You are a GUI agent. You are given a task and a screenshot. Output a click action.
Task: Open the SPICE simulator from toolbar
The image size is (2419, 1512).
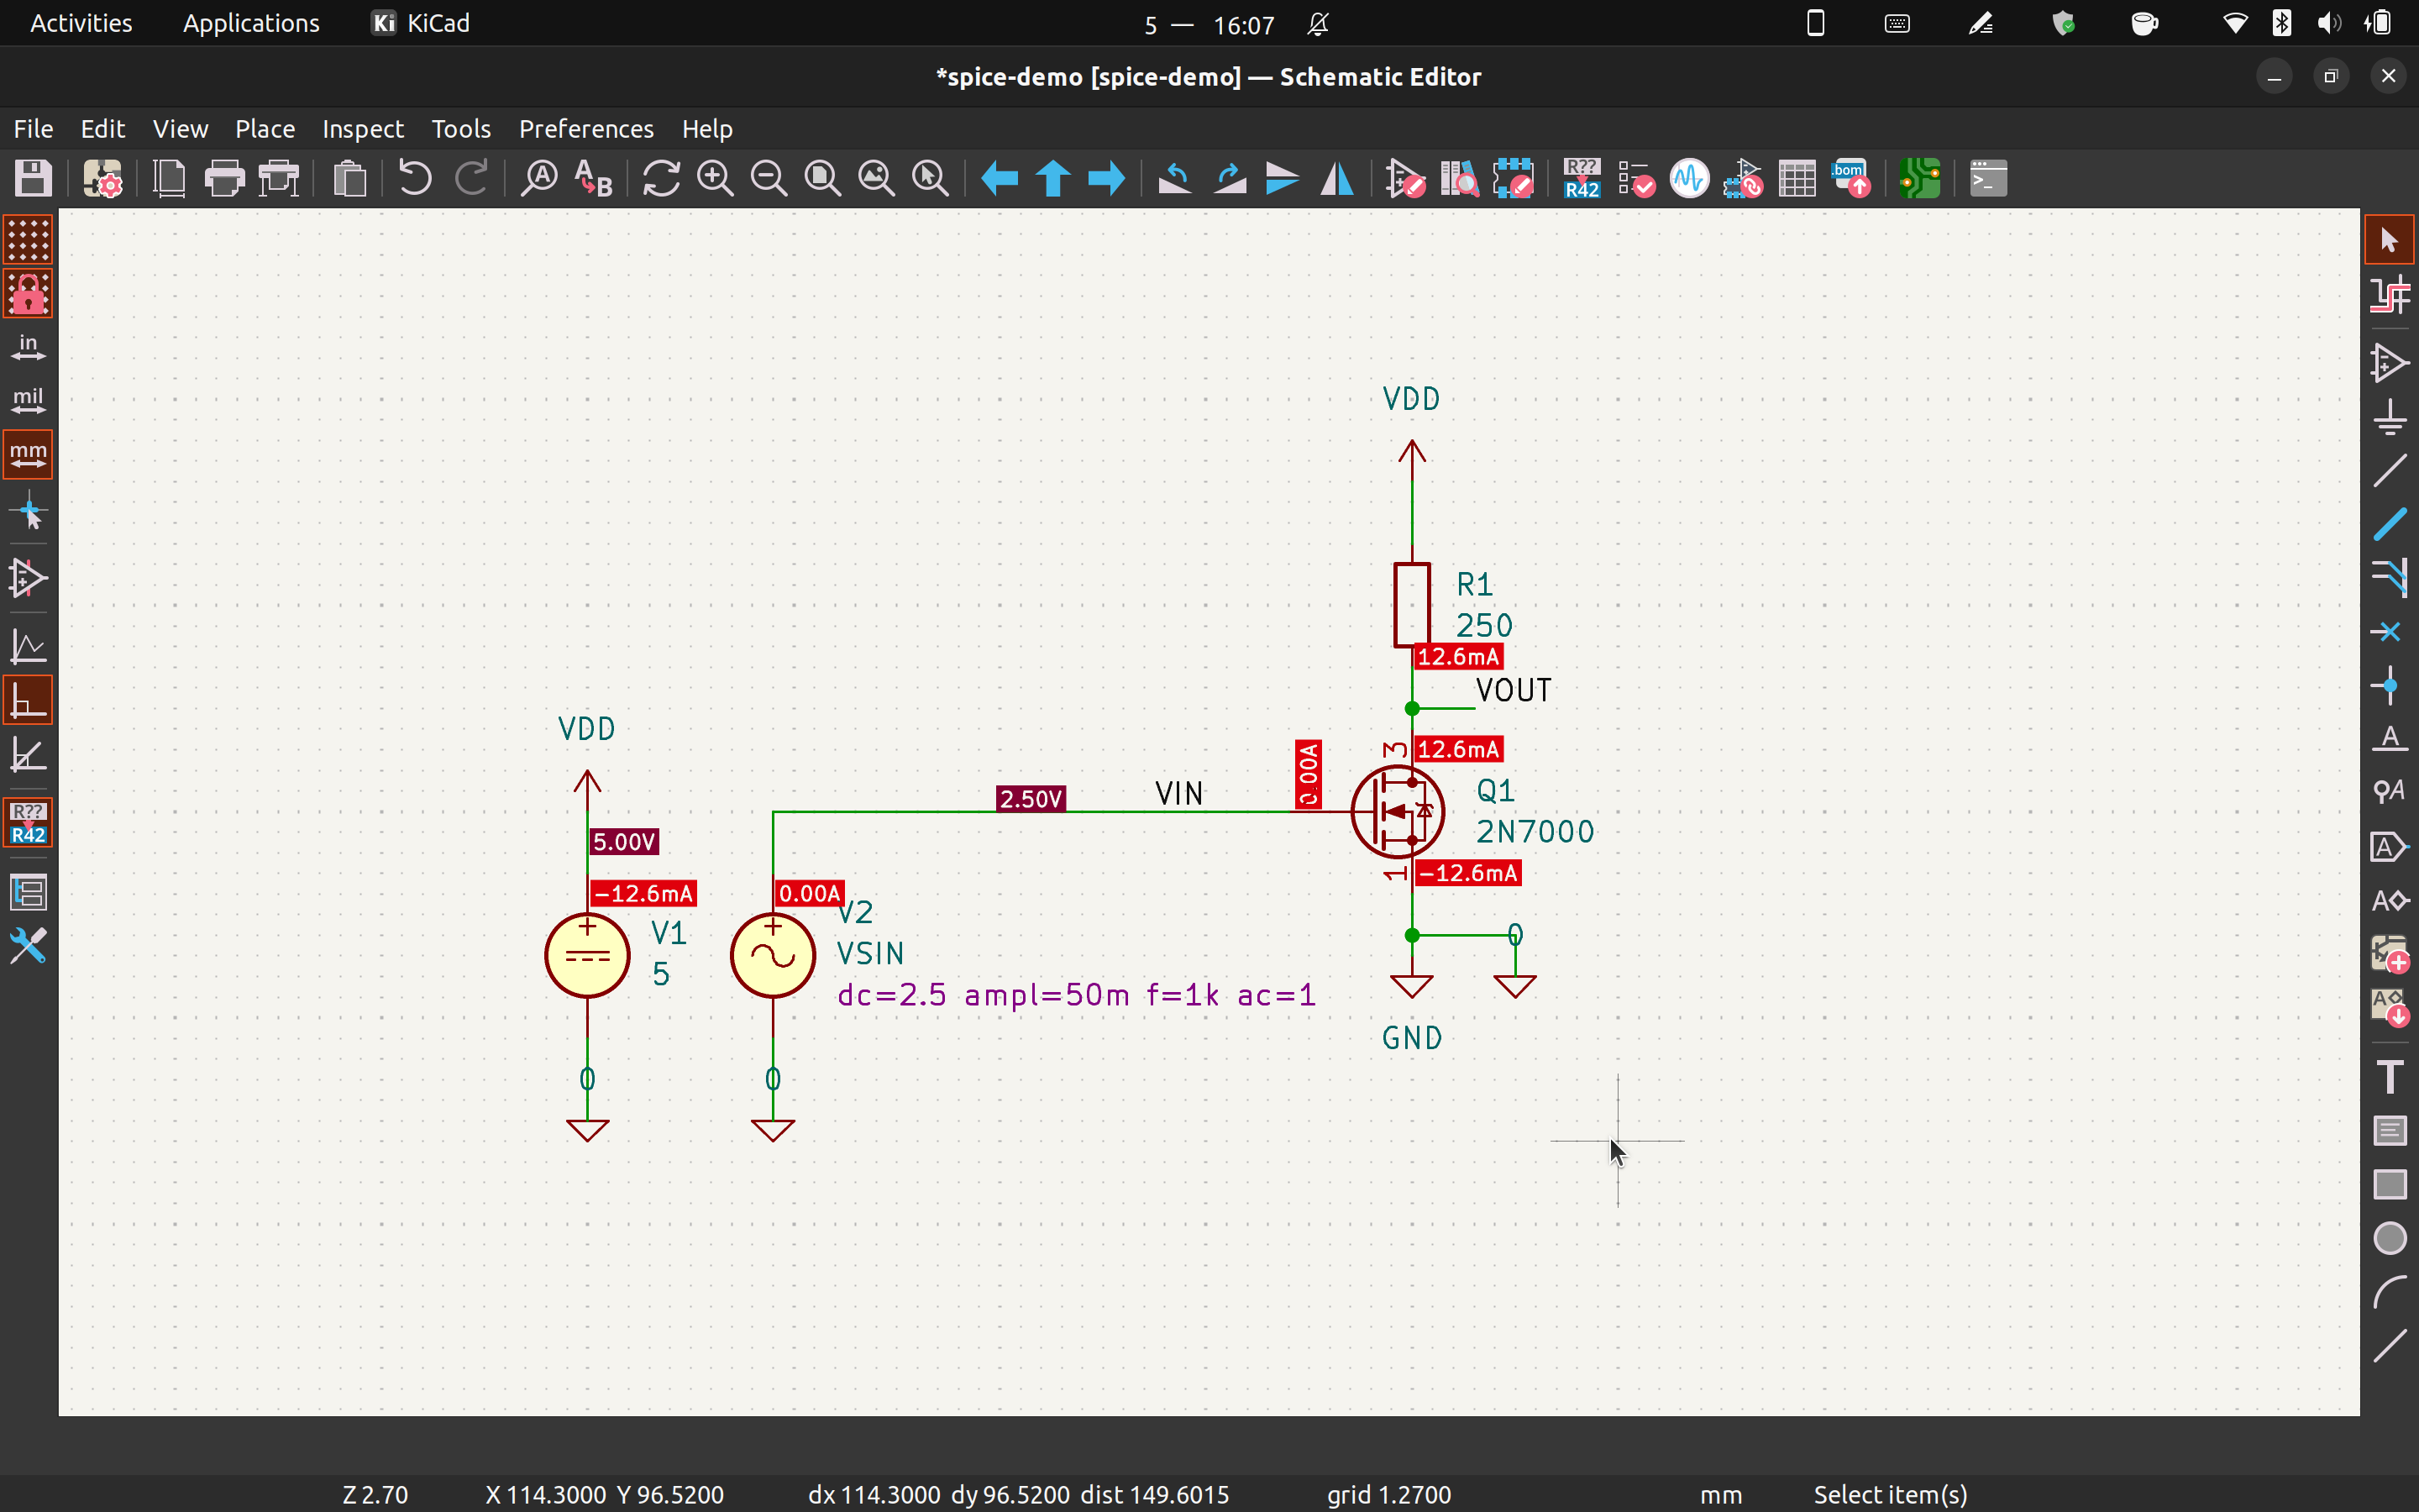coord(1689,179)
